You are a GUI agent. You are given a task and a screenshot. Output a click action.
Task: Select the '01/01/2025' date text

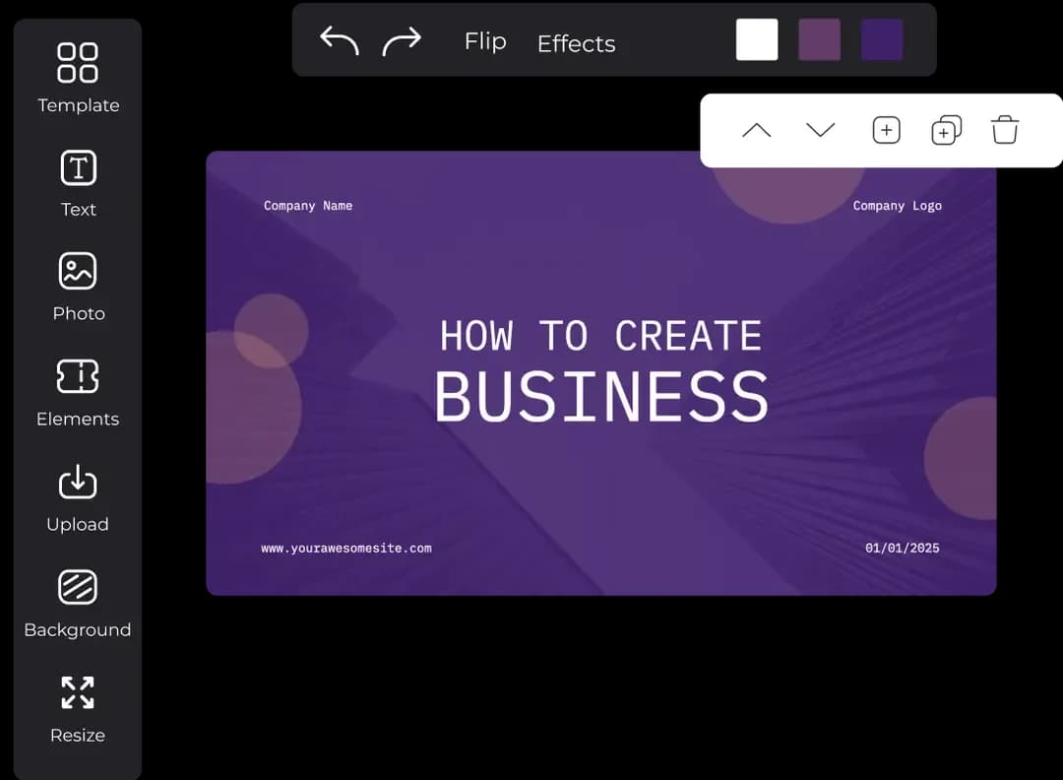(903, 548)
